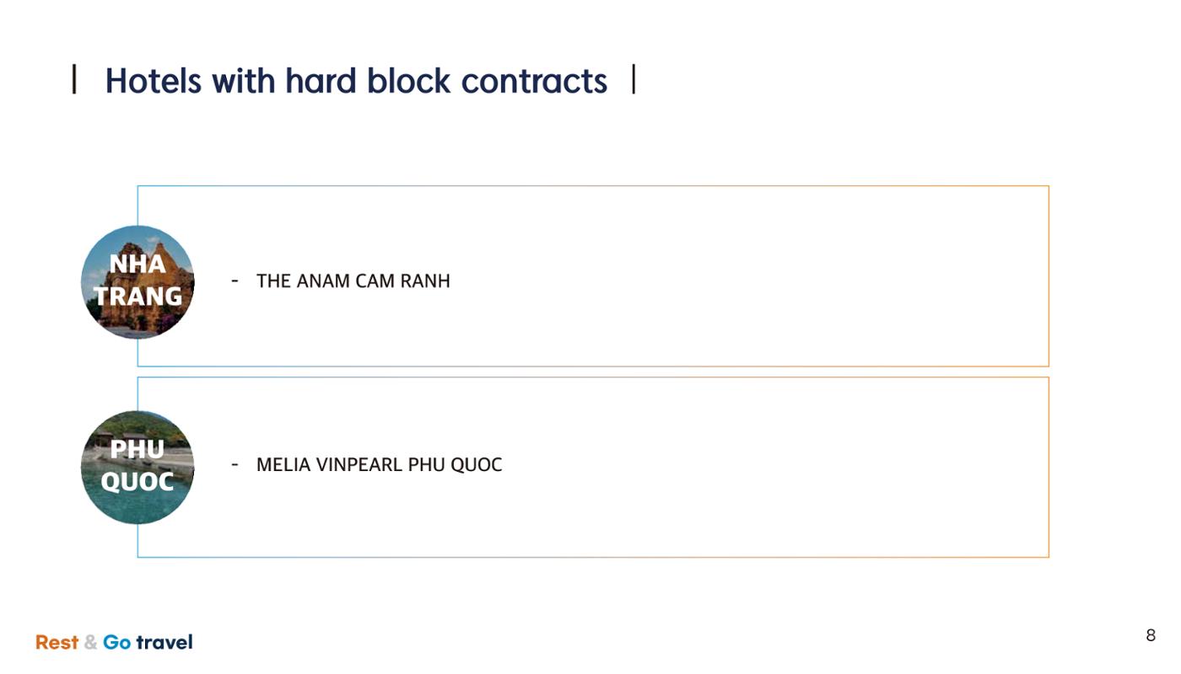Click the word Hotels in the title

[154, 81]
